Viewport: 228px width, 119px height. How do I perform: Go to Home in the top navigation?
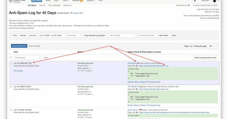[x=48, y=1]
